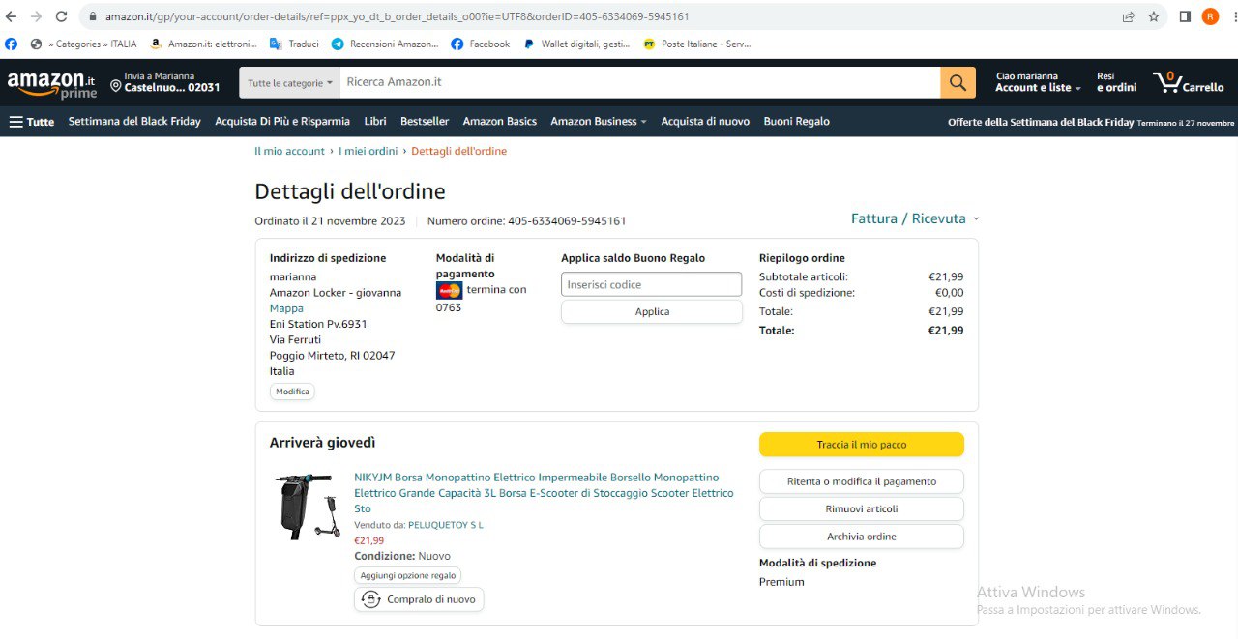Click the share page icon in address bar

pos(1128,16)
